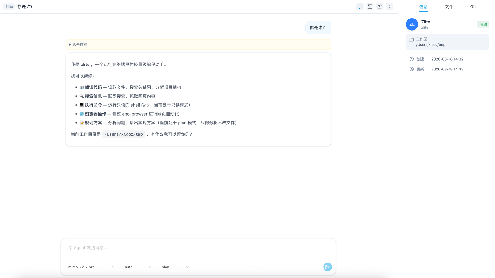Click the clock icon beside 创建
495x278 pixels.
[411, 59]
